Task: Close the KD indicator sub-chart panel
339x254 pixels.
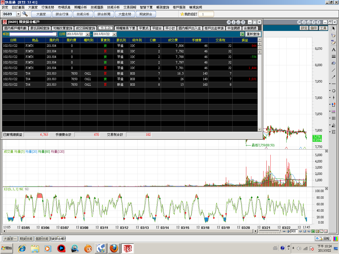Action: 327,189
